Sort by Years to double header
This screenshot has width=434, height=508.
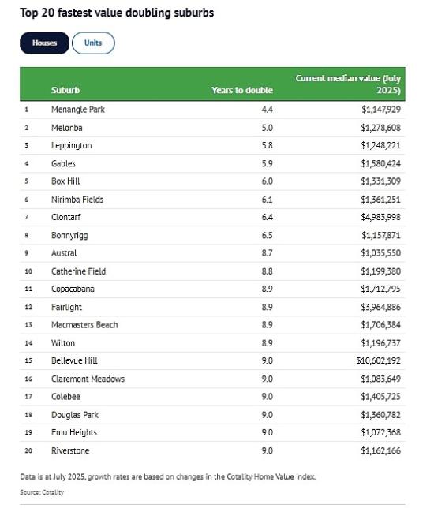pyautogui.click(x=242, y=90)
